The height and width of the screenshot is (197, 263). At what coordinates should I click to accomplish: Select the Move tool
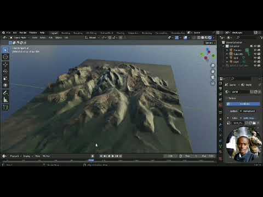click(x=5, y=65)
